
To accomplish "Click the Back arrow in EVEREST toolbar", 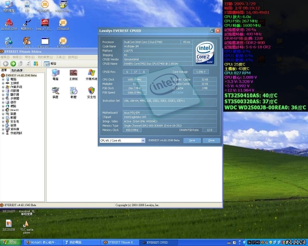I will [x=5, y=63].
